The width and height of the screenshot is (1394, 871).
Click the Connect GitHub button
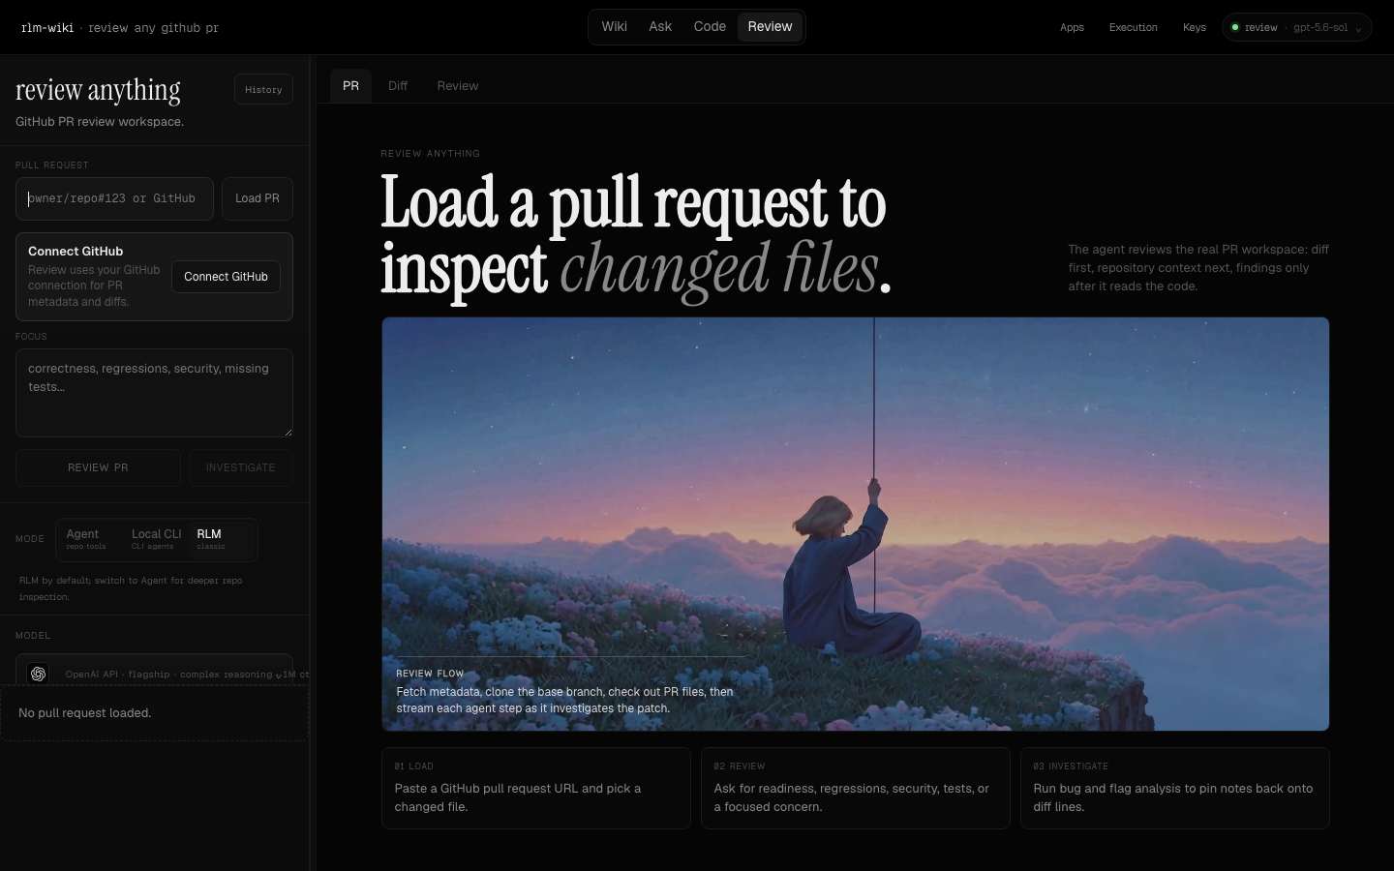(227, 277)
